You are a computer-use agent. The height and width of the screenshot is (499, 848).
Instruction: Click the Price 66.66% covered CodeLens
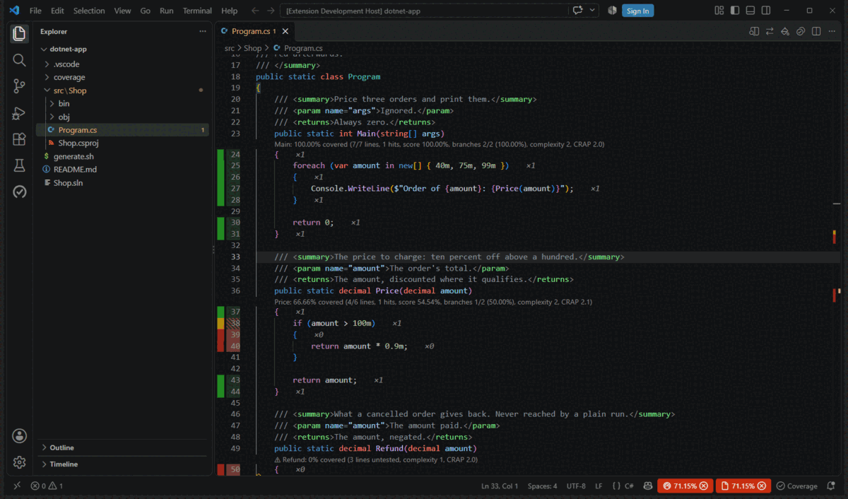tap(432, 302)
